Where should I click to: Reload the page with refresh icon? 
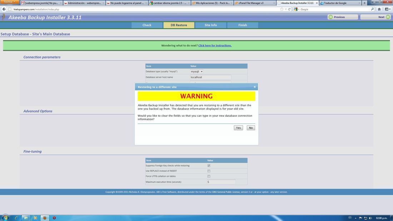pos(289,9)
